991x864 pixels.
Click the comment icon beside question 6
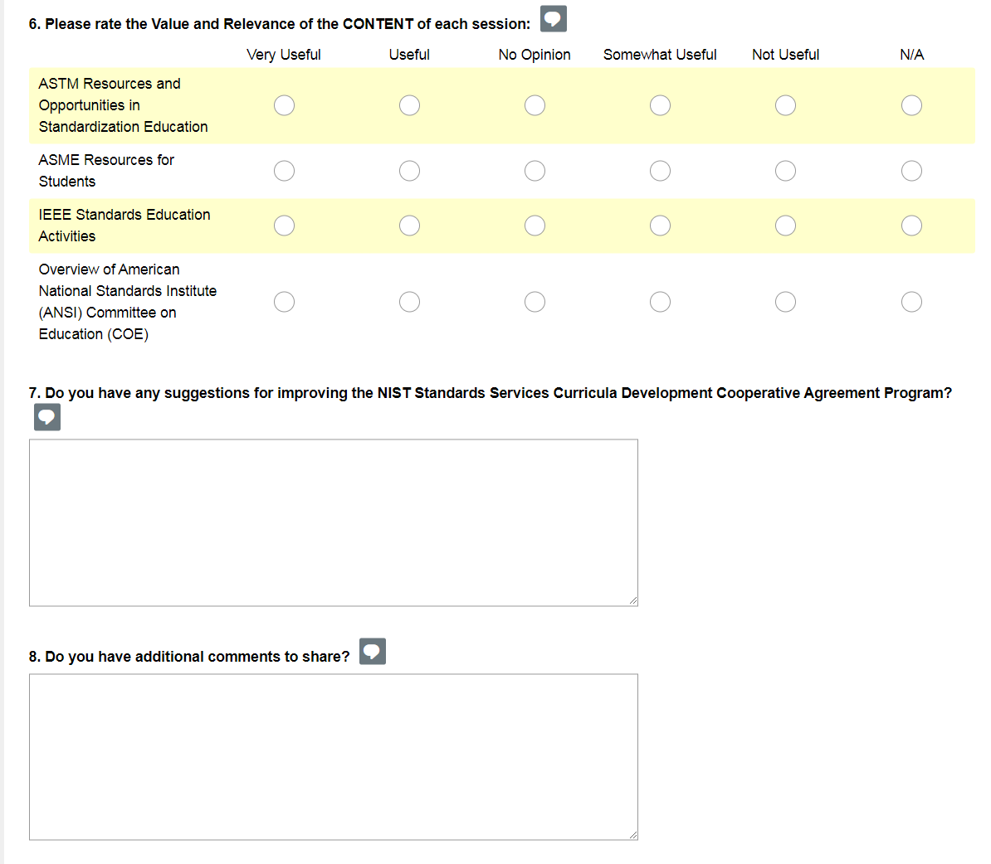coord(553,18)
